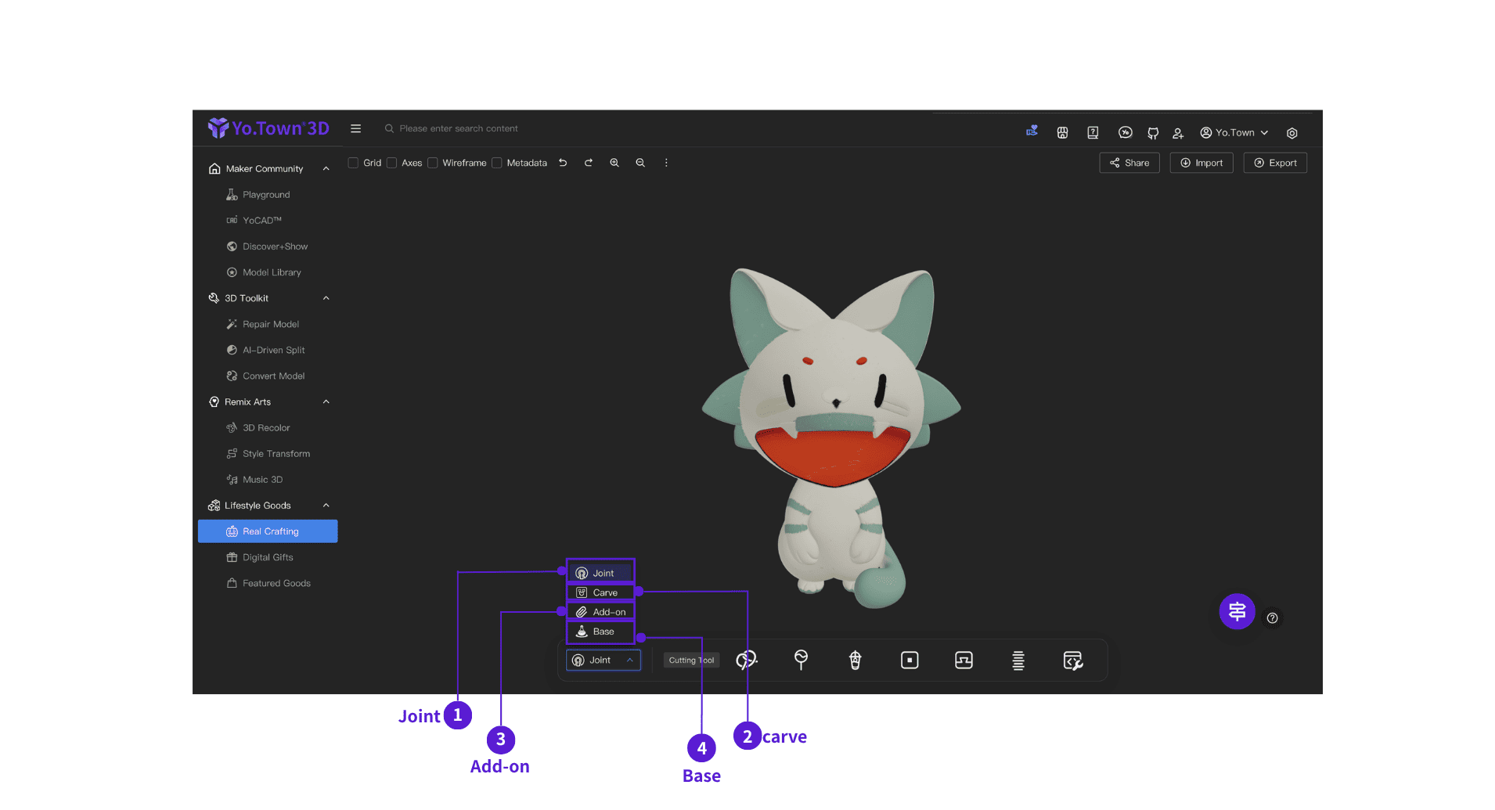Open YoCAD in the sidebar
This screenshot has width=1495, height=810.
tap(268, 221)
